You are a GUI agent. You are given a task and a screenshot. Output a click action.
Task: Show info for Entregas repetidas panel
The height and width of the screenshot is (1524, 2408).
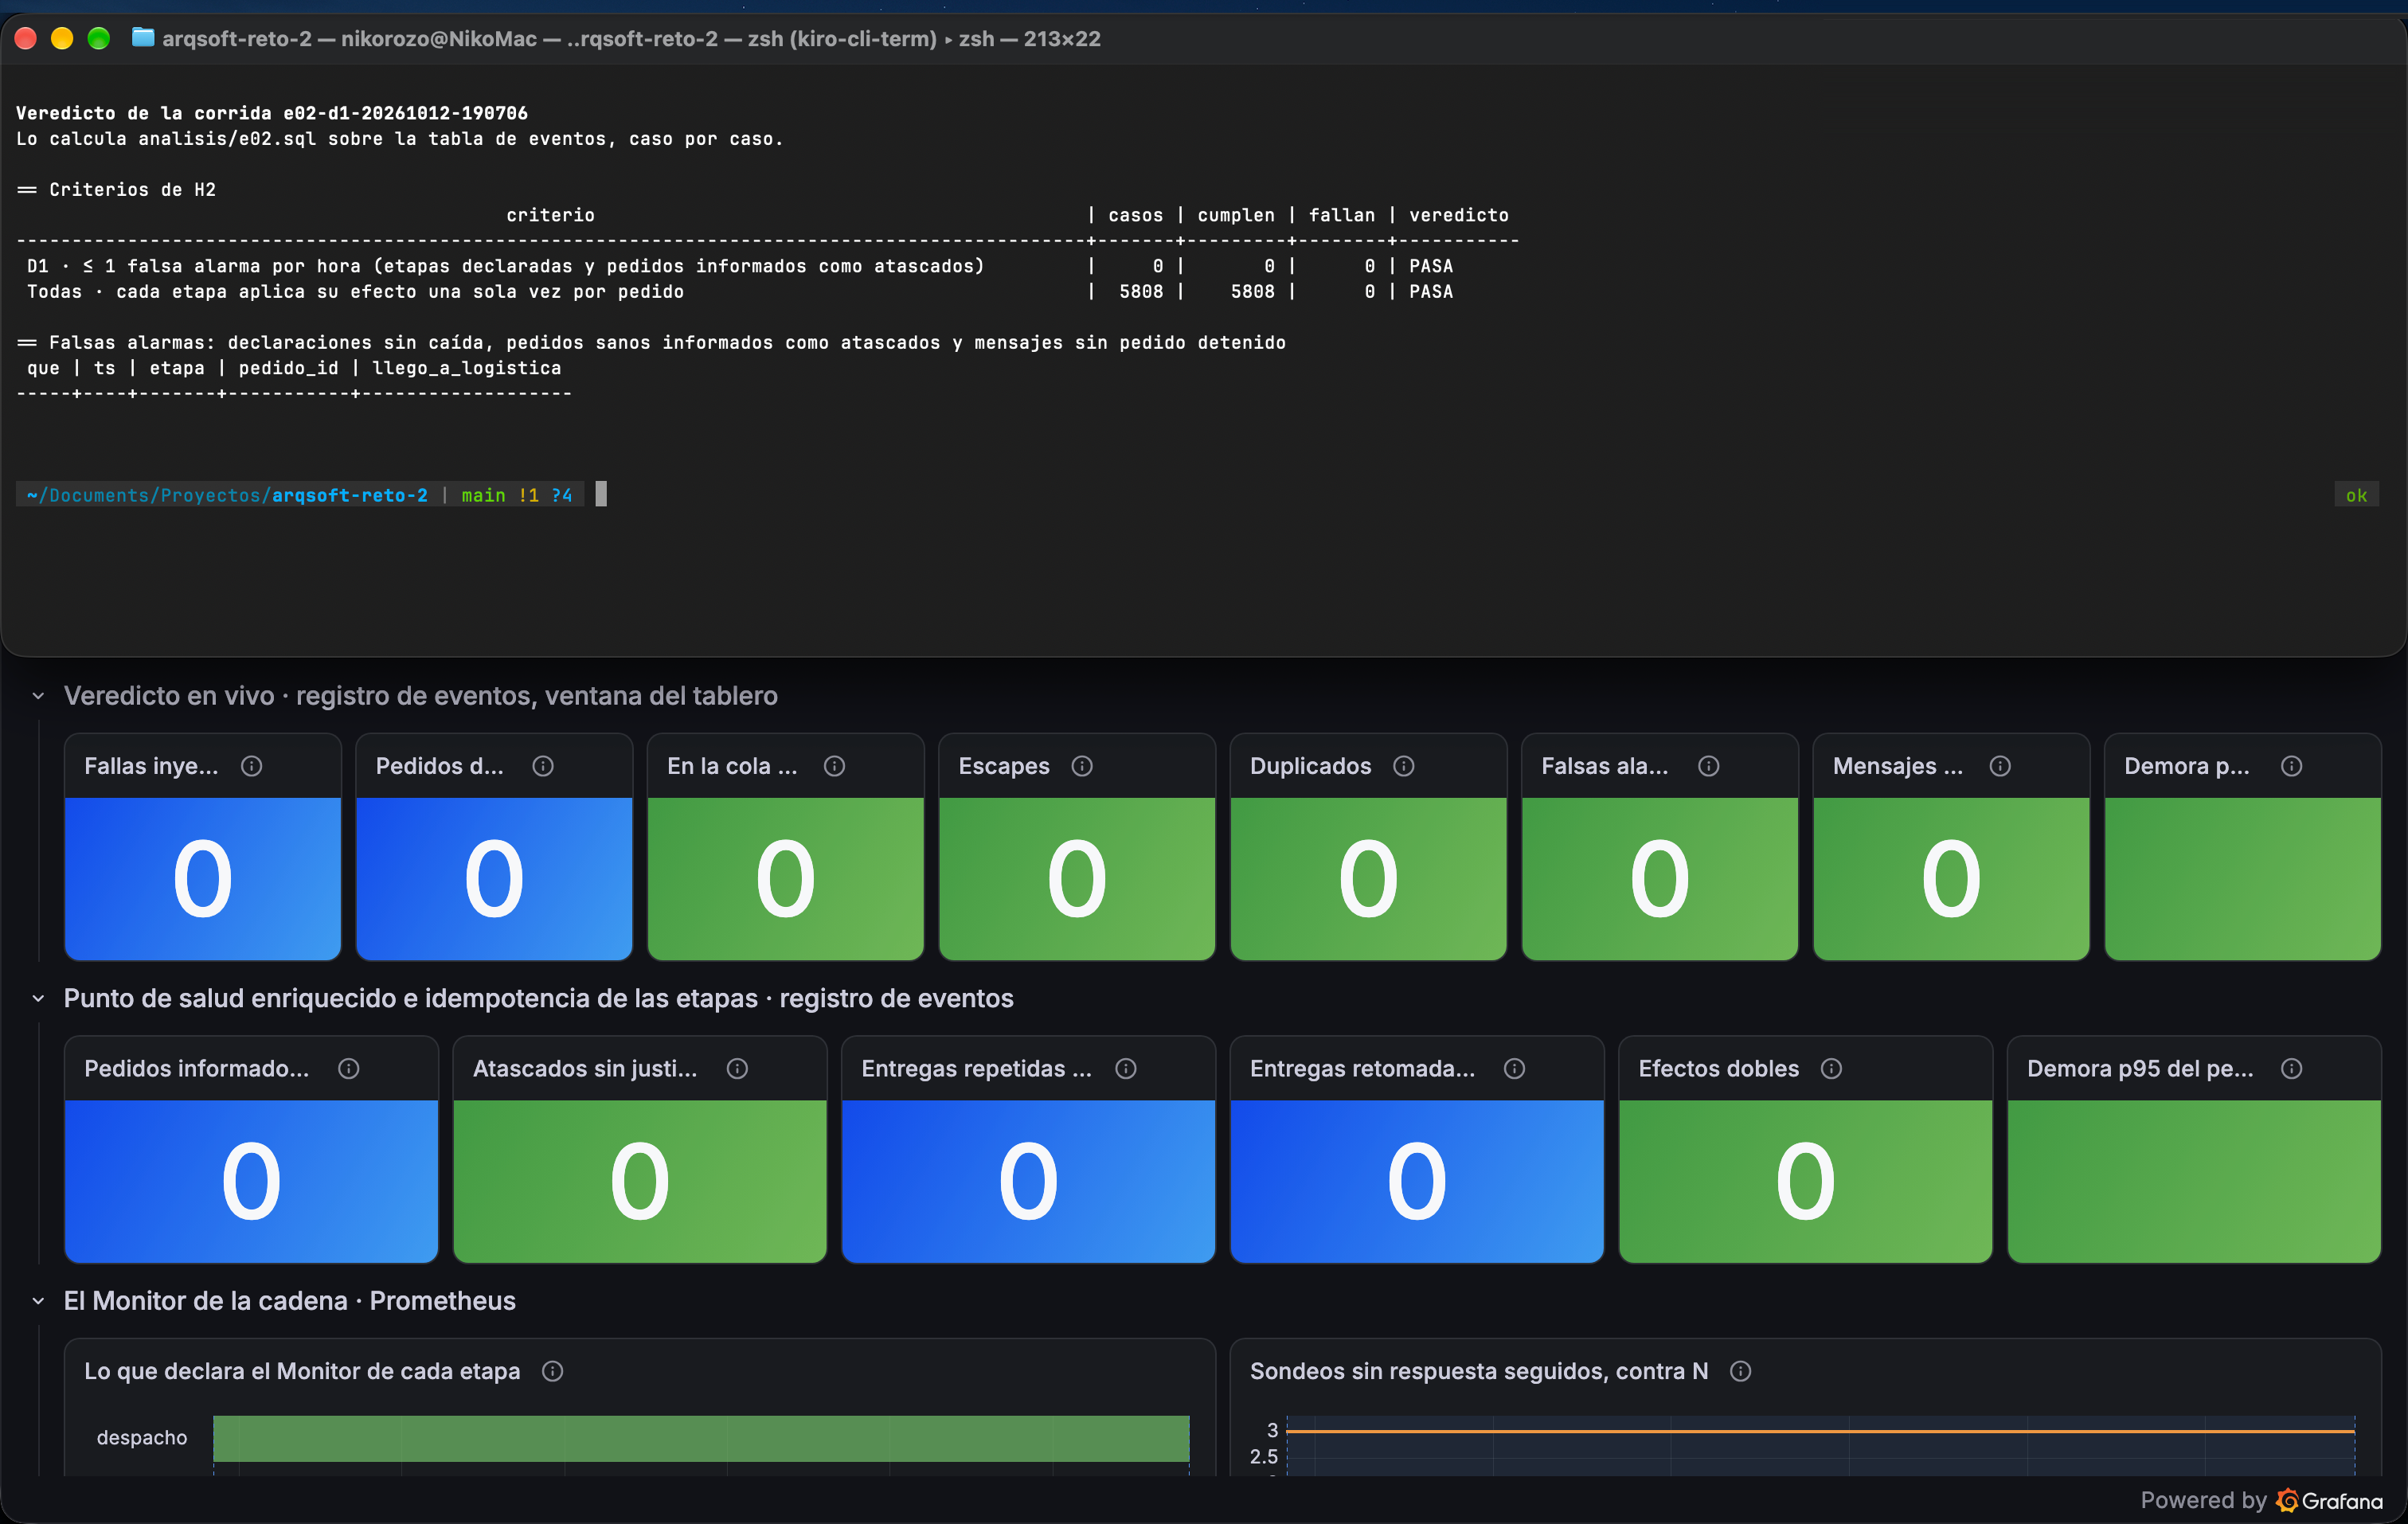click(x=1126, y=1069)
